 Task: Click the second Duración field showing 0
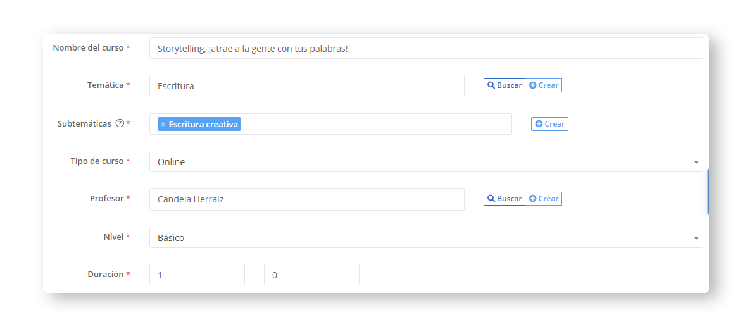[311, 275]
